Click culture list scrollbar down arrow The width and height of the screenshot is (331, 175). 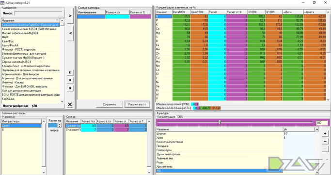point(317,172)
